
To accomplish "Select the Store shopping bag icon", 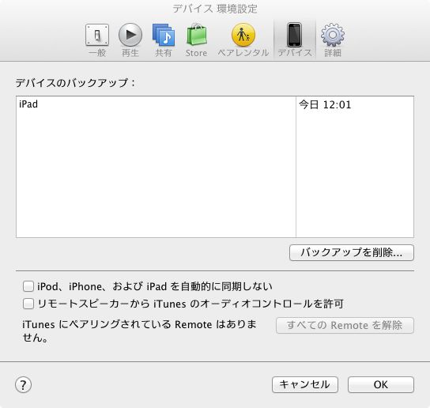I will 196,40.
